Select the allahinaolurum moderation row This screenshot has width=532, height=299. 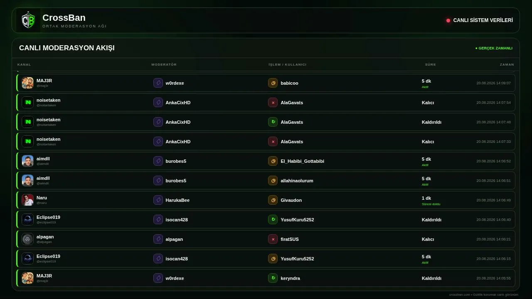click(266, 181)
